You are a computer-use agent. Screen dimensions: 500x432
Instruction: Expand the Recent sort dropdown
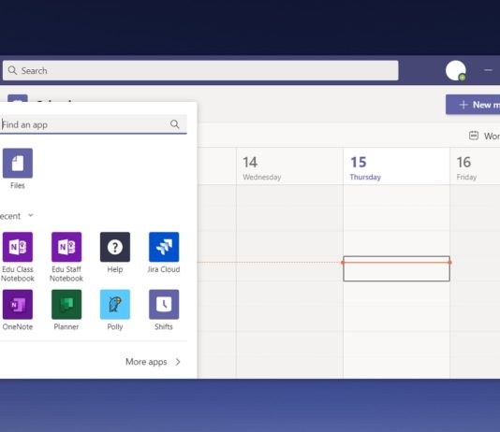[x=31, y=215]
